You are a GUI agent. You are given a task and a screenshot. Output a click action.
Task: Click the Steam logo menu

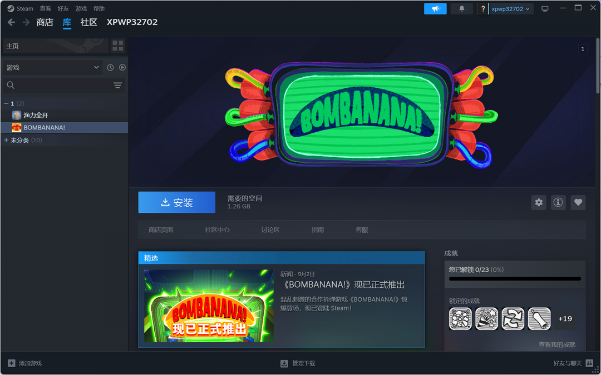click(x=21, y=8)
